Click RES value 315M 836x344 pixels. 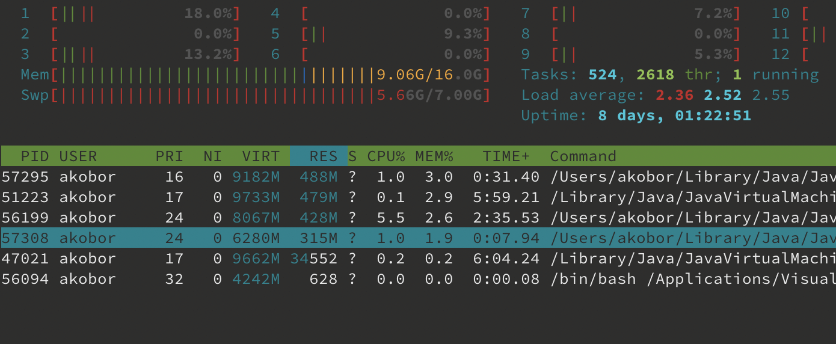pos(319,238)
